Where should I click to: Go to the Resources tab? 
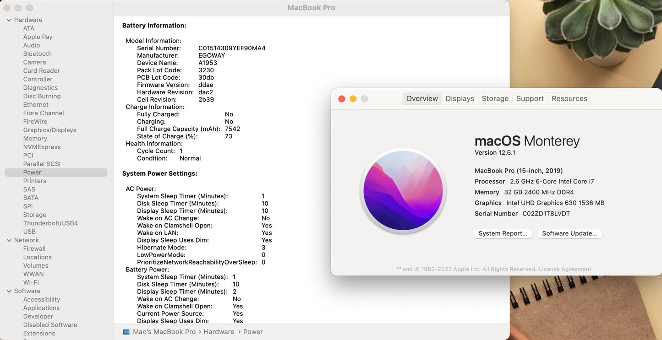tap(569, 99)
